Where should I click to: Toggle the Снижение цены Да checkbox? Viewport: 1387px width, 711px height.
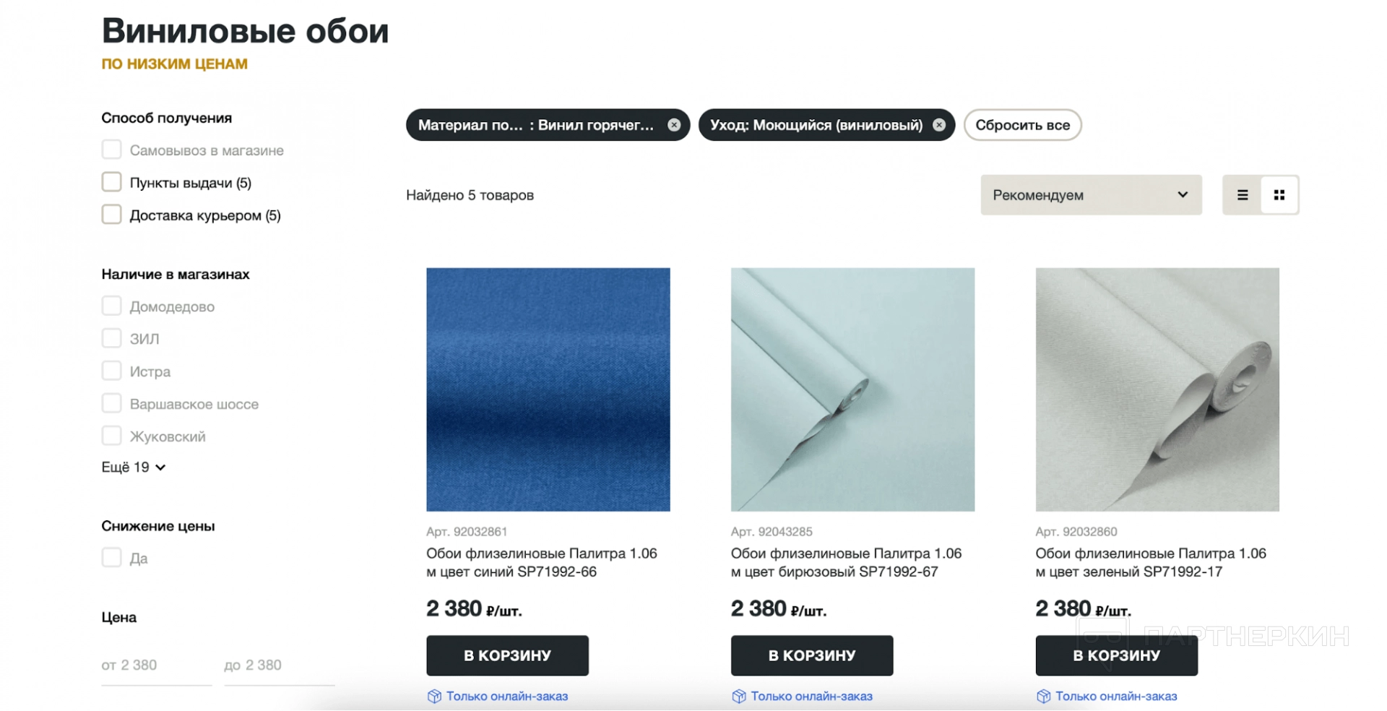pos(112,558)
